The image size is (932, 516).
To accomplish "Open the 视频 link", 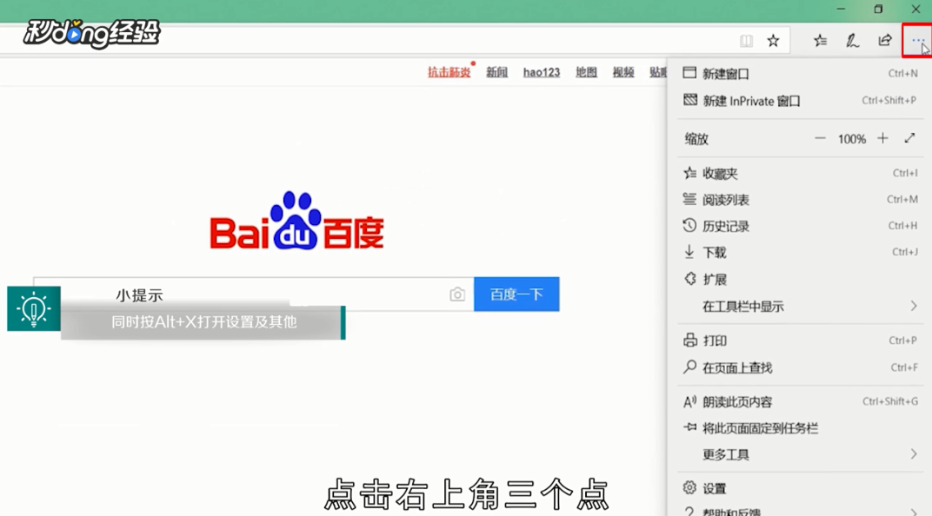I will pos(623,72).
